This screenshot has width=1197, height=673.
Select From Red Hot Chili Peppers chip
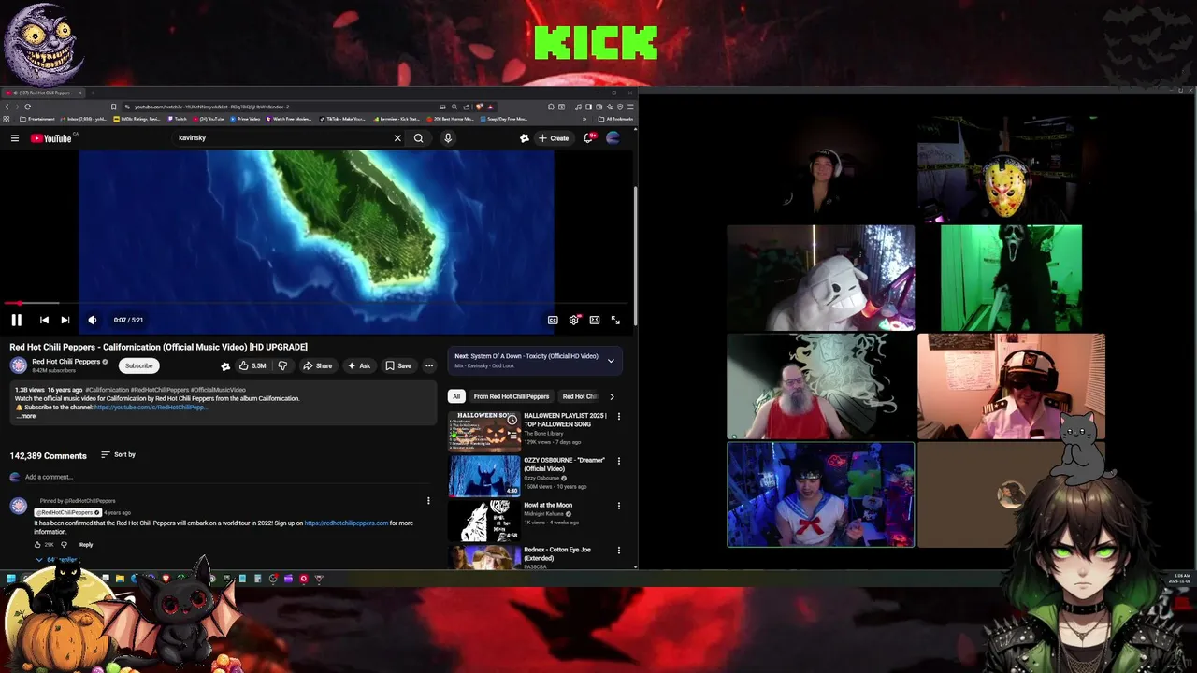click(512, 396)
